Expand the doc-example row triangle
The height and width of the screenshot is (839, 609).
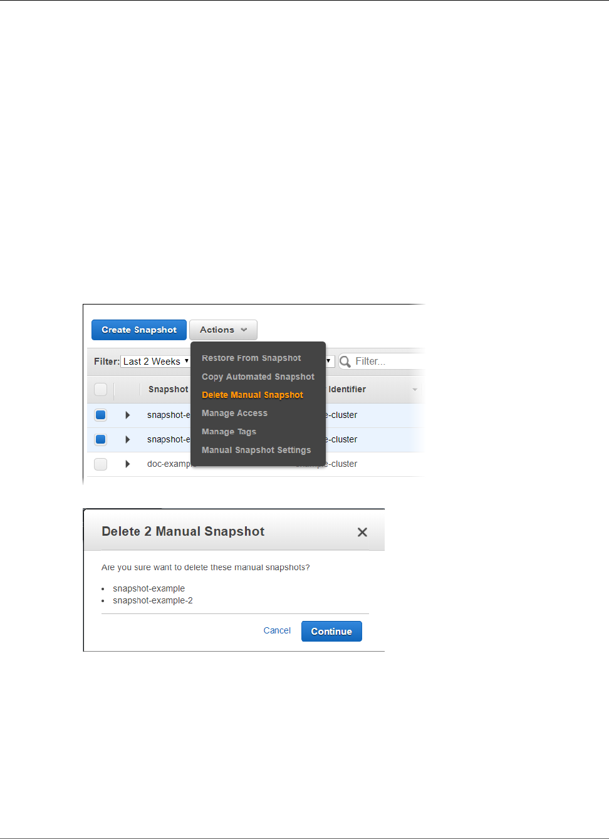(128, 464)
